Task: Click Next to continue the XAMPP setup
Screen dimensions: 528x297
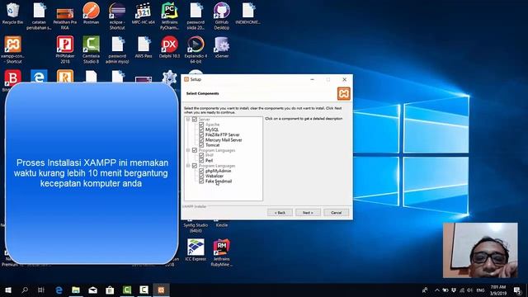Action: 308,213
